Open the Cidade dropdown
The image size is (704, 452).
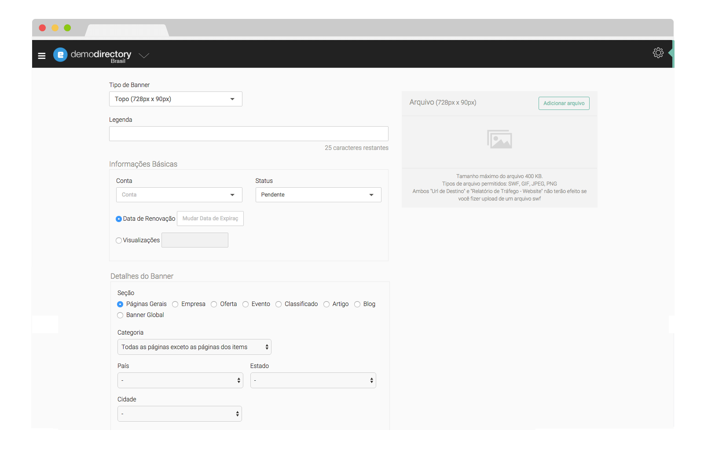(180, 414)
